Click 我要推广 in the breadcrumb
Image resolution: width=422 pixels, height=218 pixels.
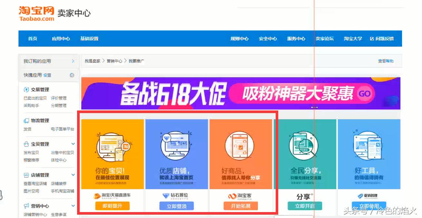(136, 61)
